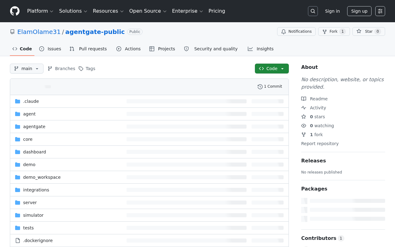This screenshot has height=247, width=395.
Task: Click the Sign up button
Action: click(x=359, y=11)
